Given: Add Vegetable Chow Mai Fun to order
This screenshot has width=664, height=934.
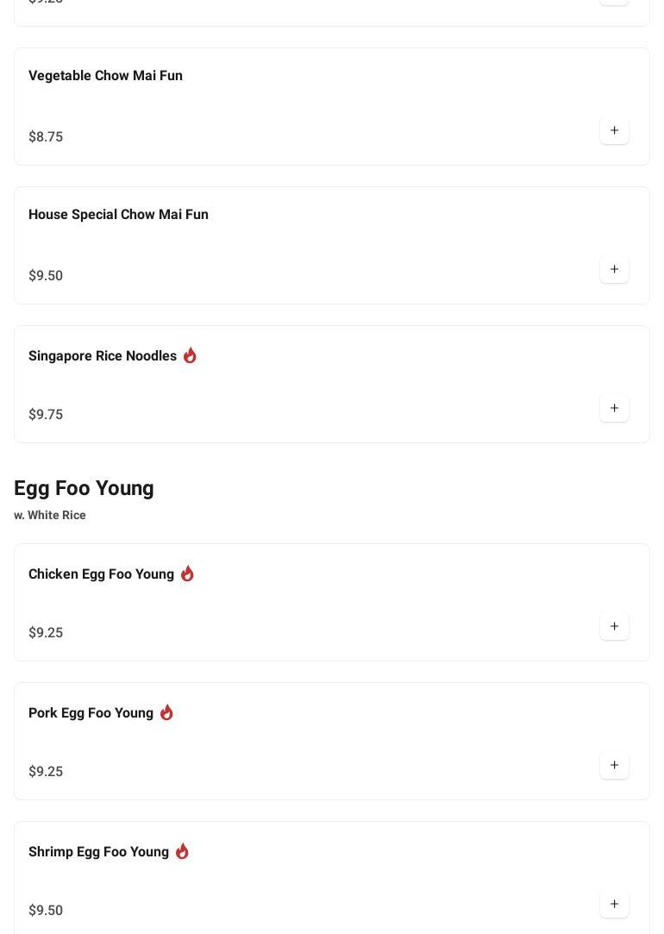Looking at the screenshot, I should pyautogui.click(x=614, y=131).
